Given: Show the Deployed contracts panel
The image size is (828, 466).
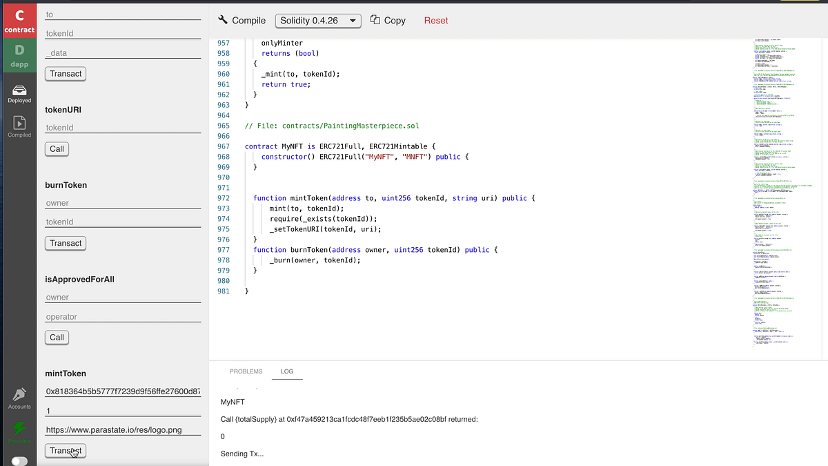Looking at the screenshot, I should pos(19,90).
